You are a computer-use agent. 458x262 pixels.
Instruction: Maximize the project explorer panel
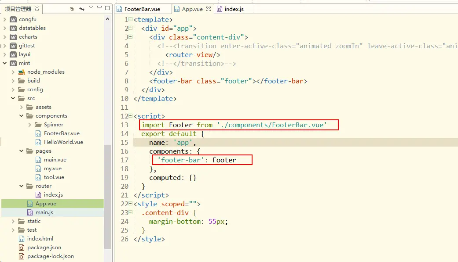point(107,8)
